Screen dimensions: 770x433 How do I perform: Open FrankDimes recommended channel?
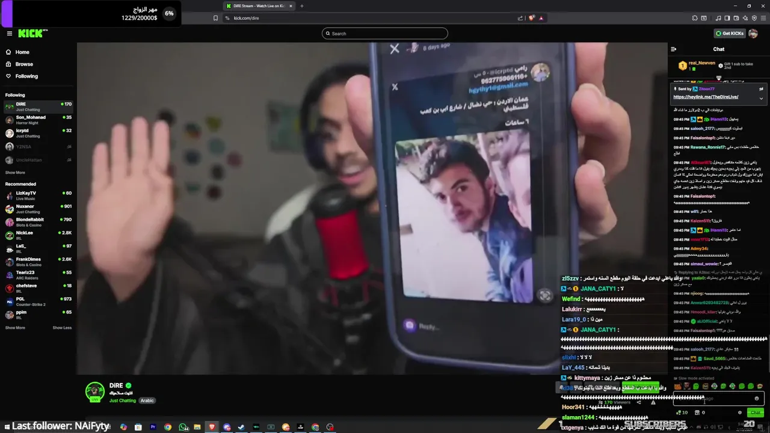[x=38, y=262]
